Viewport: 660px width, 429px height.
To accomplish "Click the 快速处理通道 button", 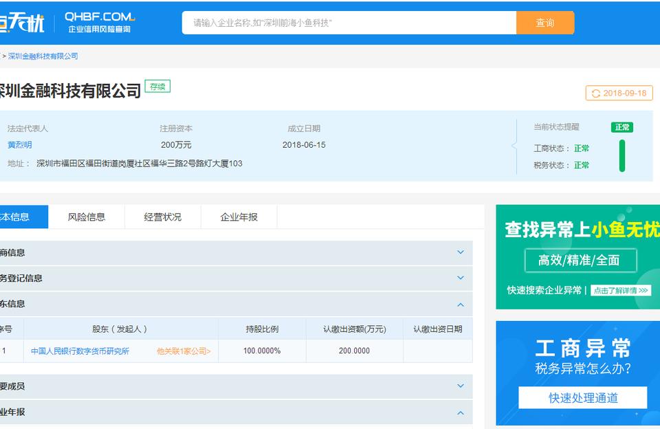I will 582,397.
